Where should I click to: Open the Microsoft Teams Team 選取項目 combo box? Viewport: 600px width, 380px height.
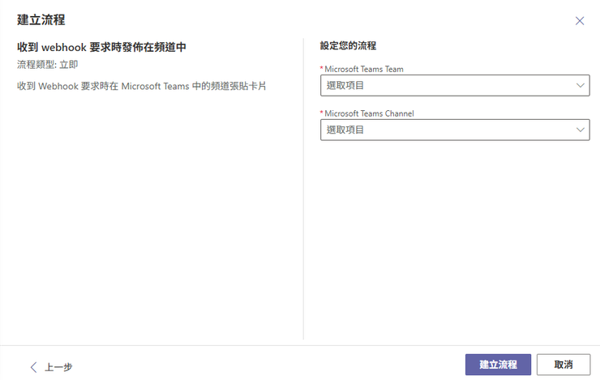tap(446, 85)
